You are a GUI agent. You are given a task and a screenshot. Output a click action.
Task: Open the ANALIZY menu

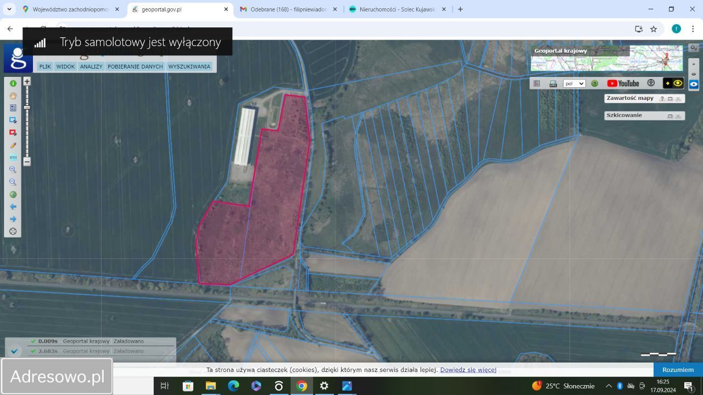(x=91, y=66)
